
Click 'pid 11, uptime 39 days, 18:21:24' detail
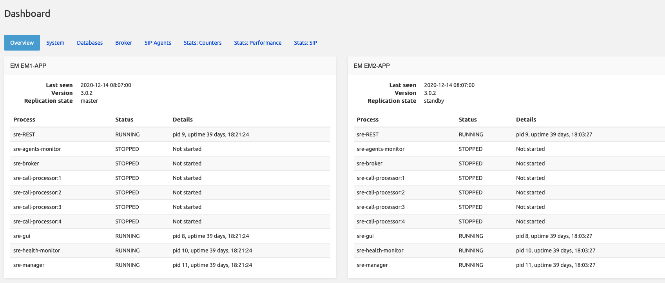point(212,265)
